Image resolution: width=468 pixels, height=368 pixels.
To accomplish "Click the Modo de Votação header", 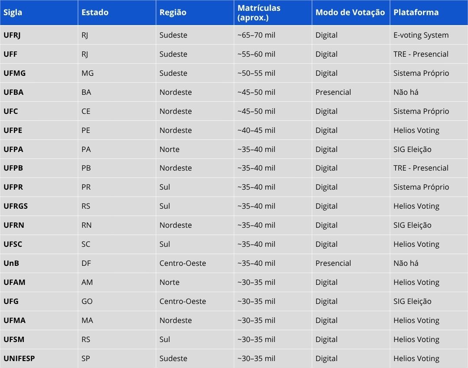I will point(350,12).
